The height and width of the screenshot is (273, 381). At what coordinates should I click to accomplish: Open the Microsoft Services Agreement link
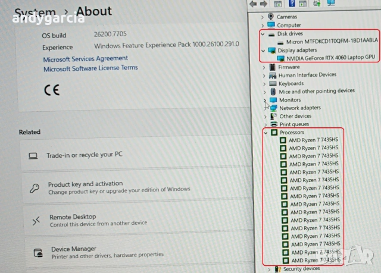pos(85,58)
